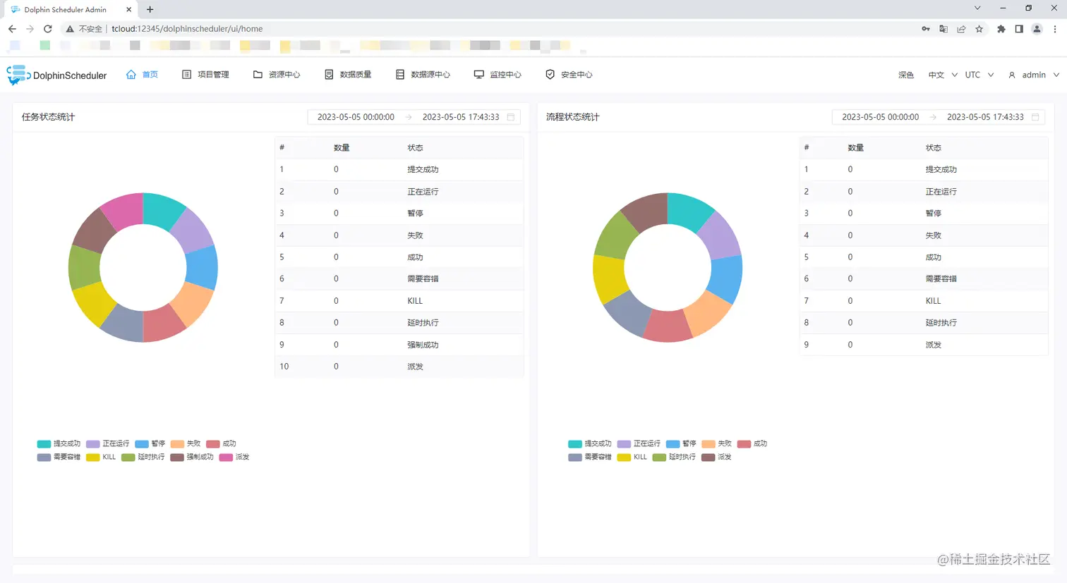Image resolution: width=1067 pixels, height=583 pixels.
Task: Click 延时执行 row in the task status table
Action: [x=399, y=323]
